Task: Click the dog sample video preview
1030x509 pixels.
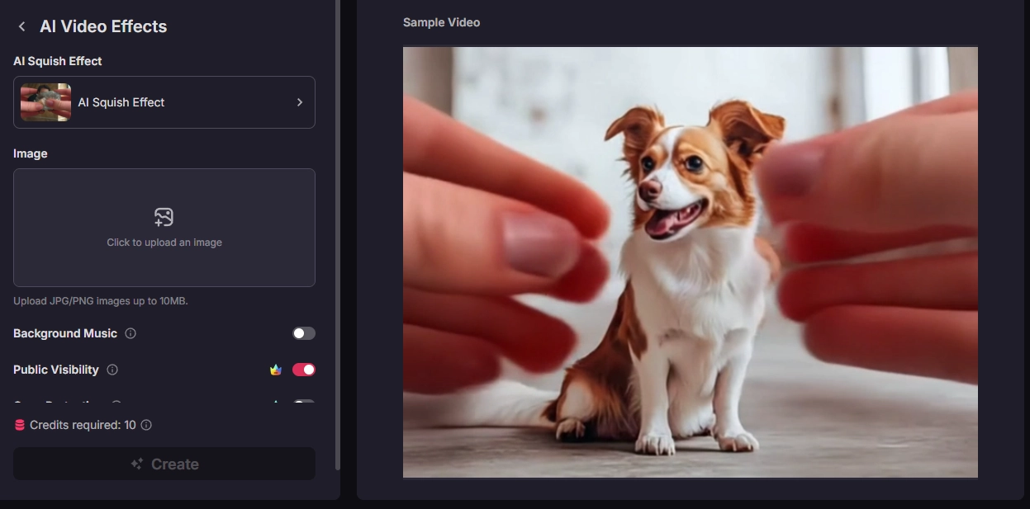Action: pos(690,262)
